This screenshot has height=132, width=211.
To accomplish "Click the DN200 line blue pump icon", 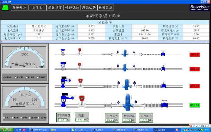I will 127,84.
